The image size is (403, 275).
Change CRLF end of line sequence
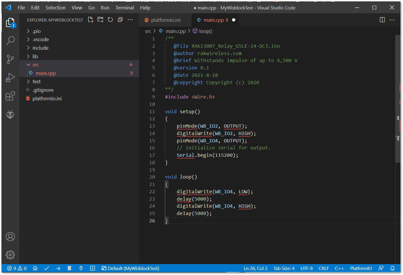click(x=324, y=268)
